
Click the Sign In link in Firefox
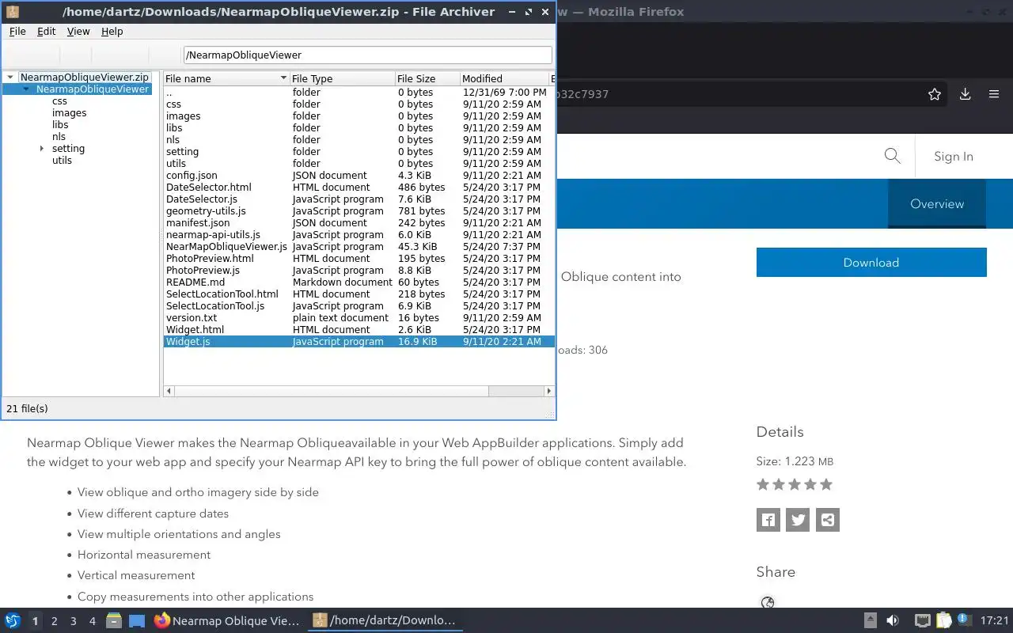[954, 157]
